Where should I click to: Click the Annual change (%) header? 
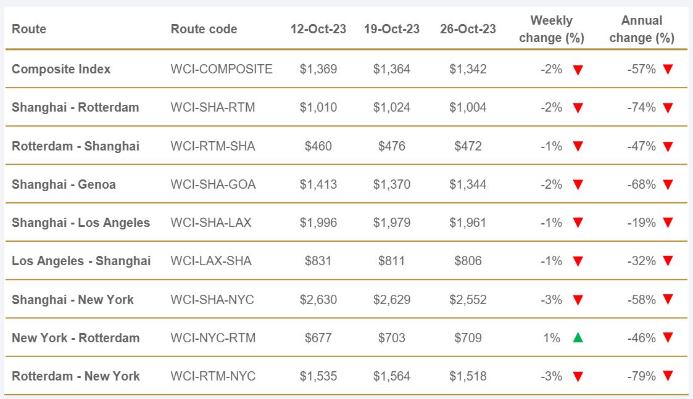642,29
